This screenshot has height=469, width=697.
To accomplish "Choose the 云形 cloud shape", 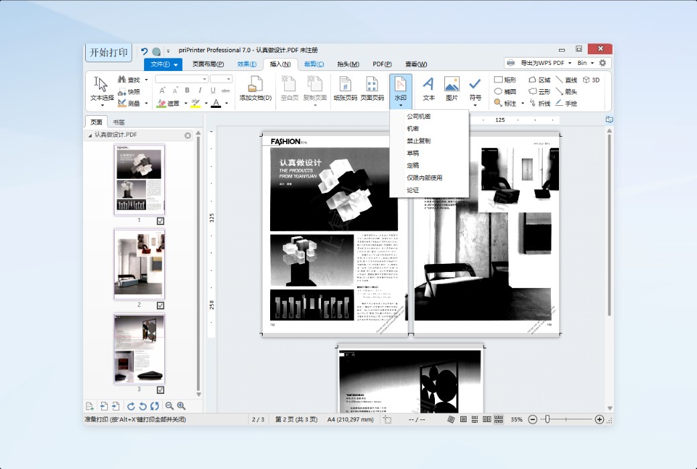I will coord(540,92).
